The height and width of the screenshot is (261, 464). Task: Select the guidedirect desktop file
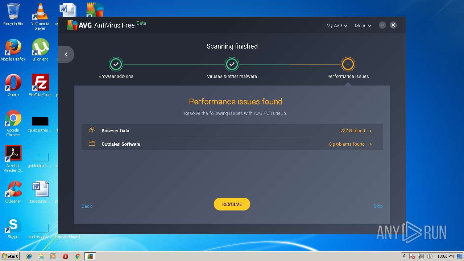click(40, 159)
